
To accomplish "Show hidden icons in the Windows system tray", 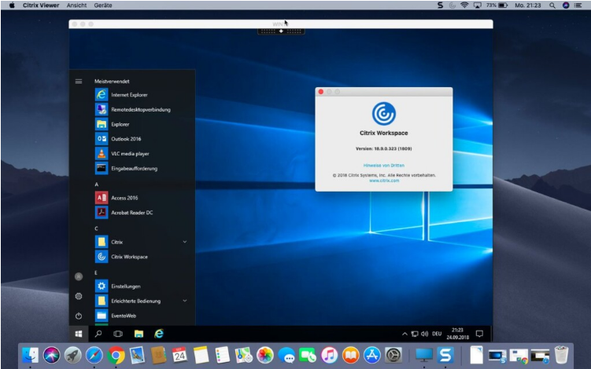I will pos(405,334).
